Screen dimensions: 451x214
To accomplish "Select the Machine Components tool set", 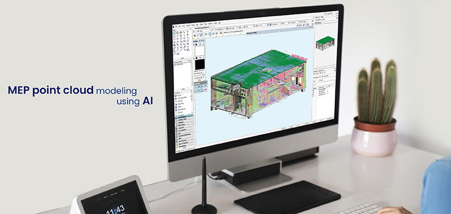I will click(x=184, y=136).
